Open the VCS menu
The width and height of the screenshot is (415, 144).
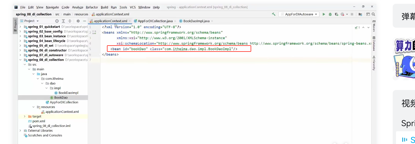133,7
